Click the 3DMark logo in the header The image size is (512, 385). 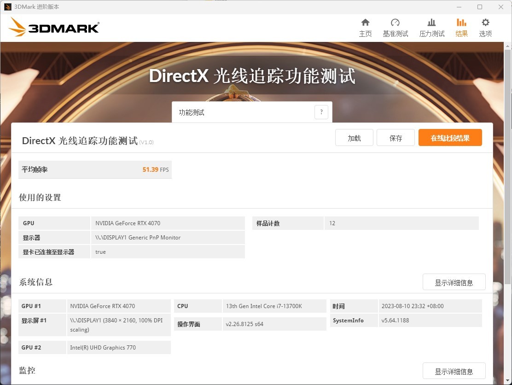click(x=54, y=27)
